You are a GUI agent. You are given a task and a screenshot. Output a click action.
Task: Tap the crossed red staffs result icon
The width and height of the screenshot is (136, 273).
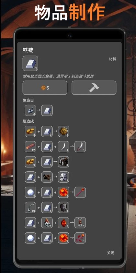tap(80, 238)
